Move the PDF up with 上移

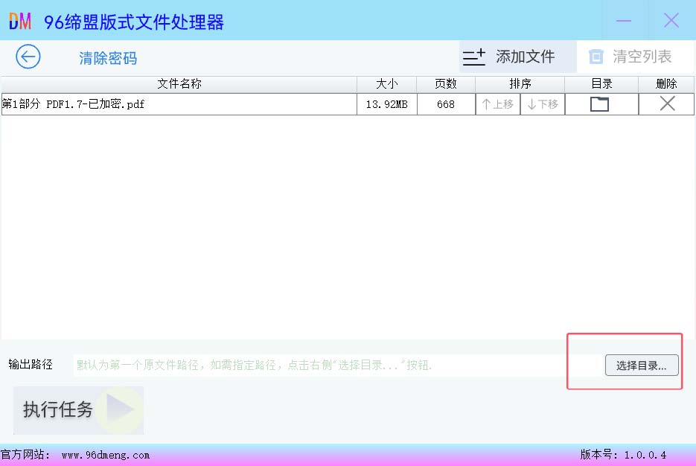[498, 104]
